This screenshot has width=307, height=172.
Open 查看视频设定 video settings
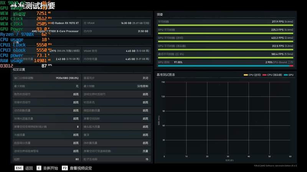81,168
